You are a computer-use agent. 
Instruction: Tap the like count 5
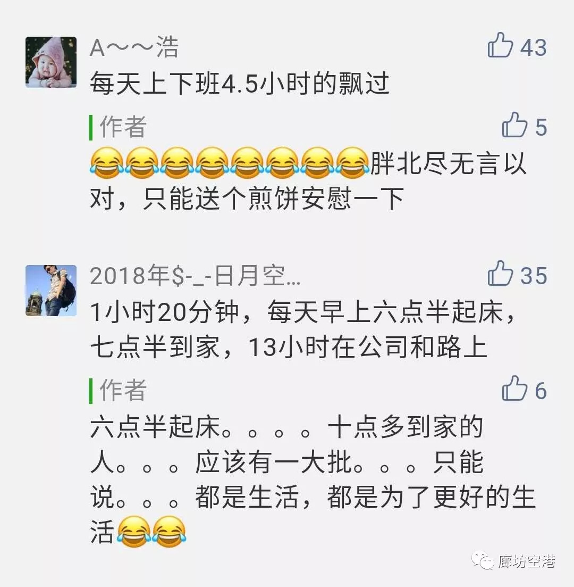click(x=541, y=128)
